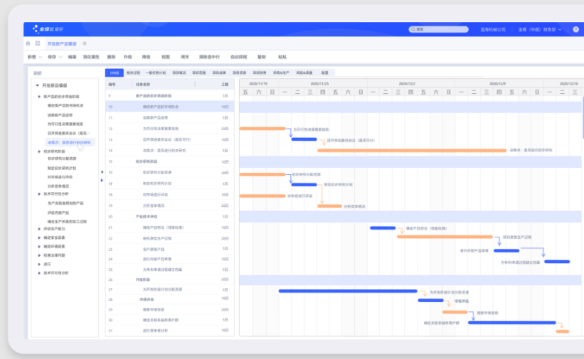The height and width of the screenshot is (359, 584).
Task: Select 确定生产所需的加工过程 in the left tree
Action: 67,222
